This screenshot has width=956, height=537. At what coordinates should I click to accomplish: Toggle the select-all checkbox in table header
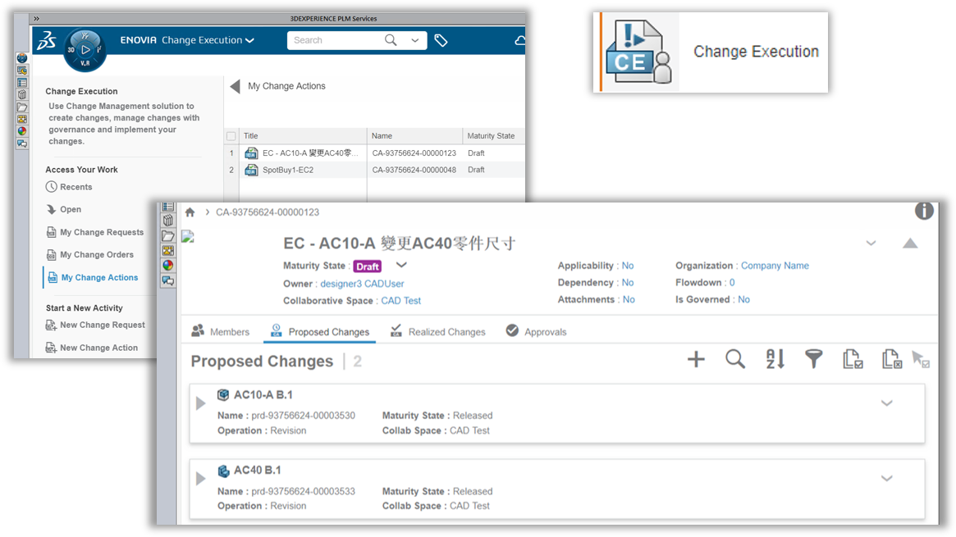tap(231, 136)
